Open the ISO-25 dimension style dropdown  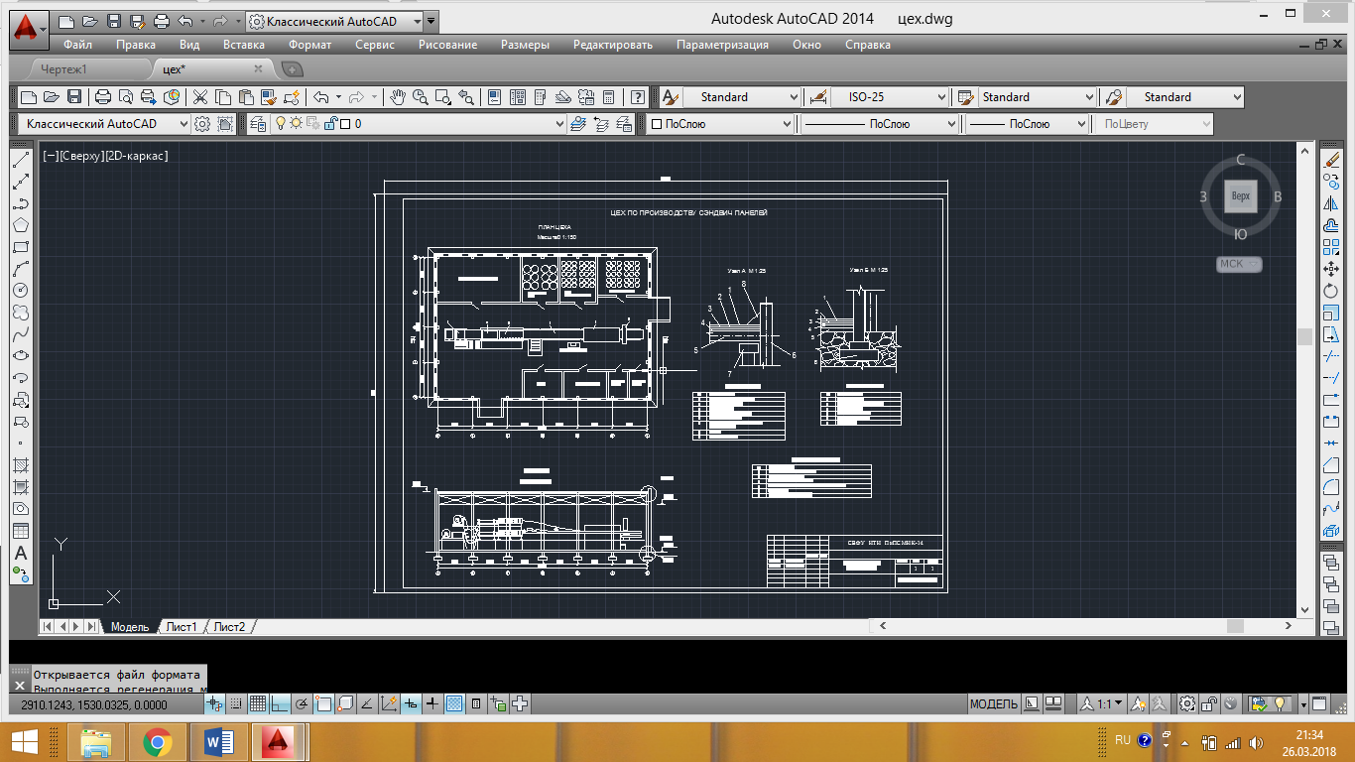coord(890,97)
